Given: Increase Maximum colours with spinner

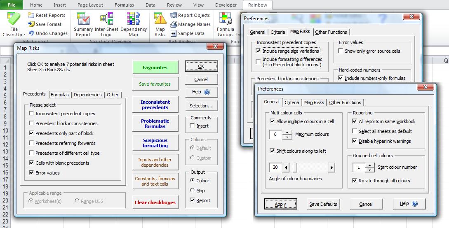Looking at the screenshot, I should coord(287,132).
